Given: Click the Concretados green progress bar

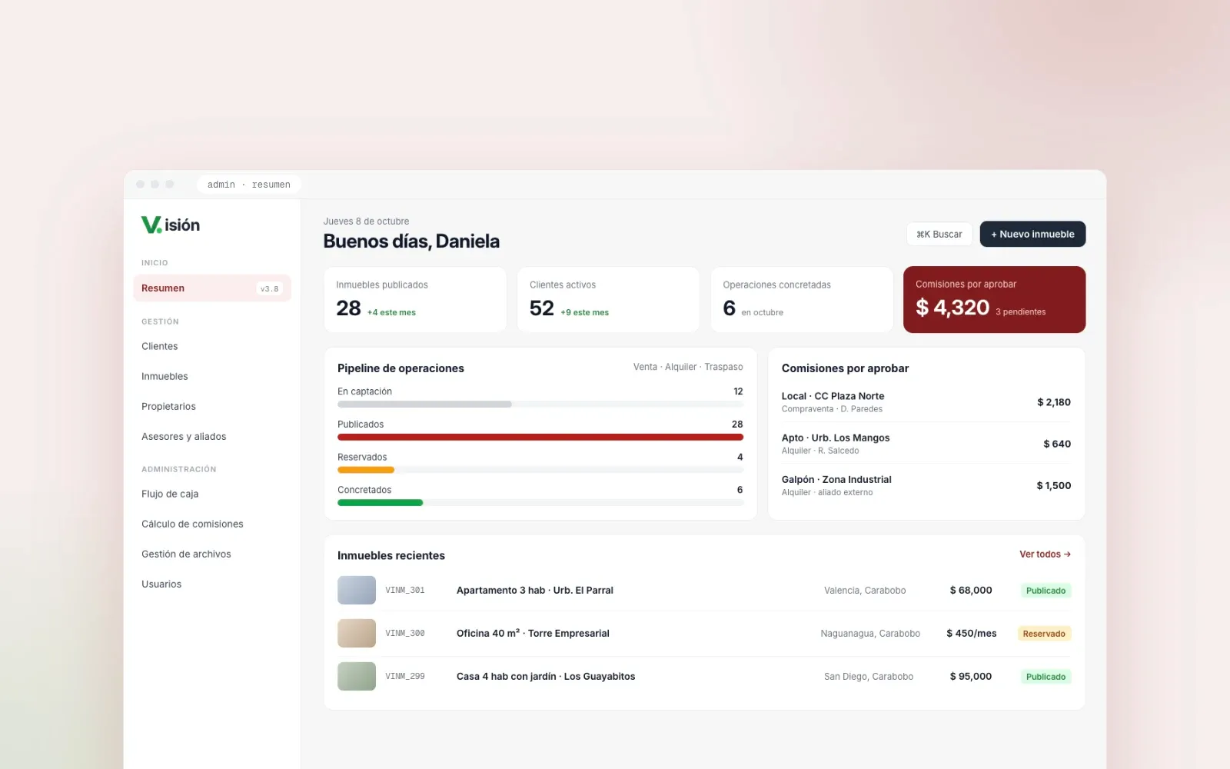Looking at the screenshot, I should click(381, 502).
